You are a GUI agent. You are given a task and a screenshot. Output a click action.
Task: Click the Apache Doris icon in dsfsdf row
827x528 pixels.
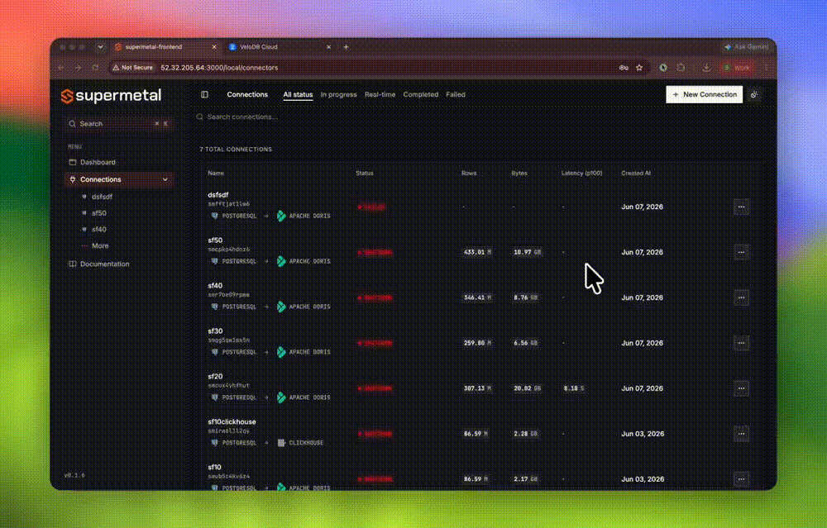tap(281, 216)
